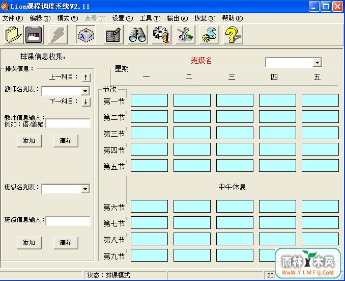
Task: Open the 文件(F) menu
Action: pyautogui.click(x=13, y=18)
